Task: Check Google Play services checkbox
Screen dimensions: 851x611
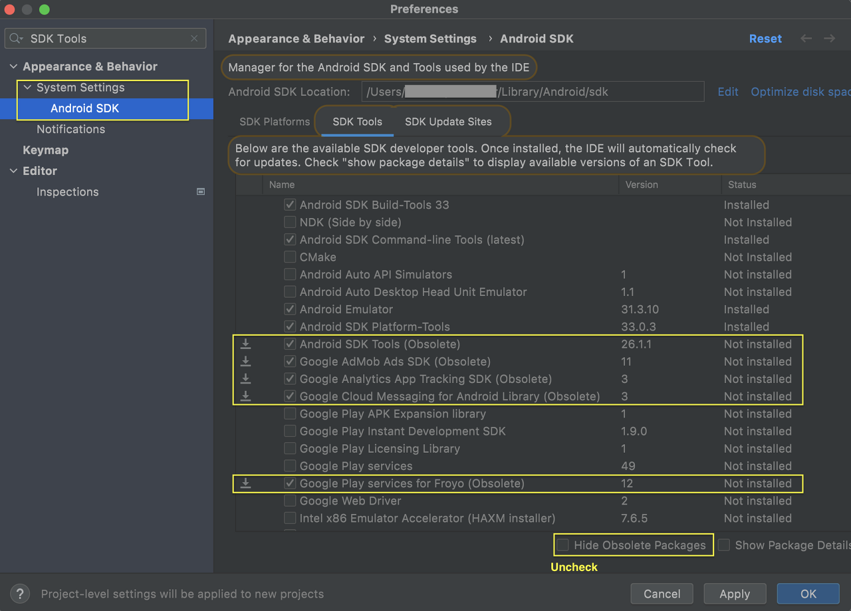Action: tap(290, 466)
